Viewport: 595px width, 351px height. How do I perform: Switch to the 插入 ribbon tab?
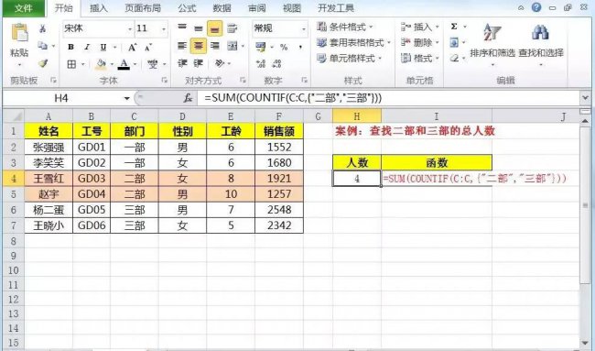(x=99, y=8)
